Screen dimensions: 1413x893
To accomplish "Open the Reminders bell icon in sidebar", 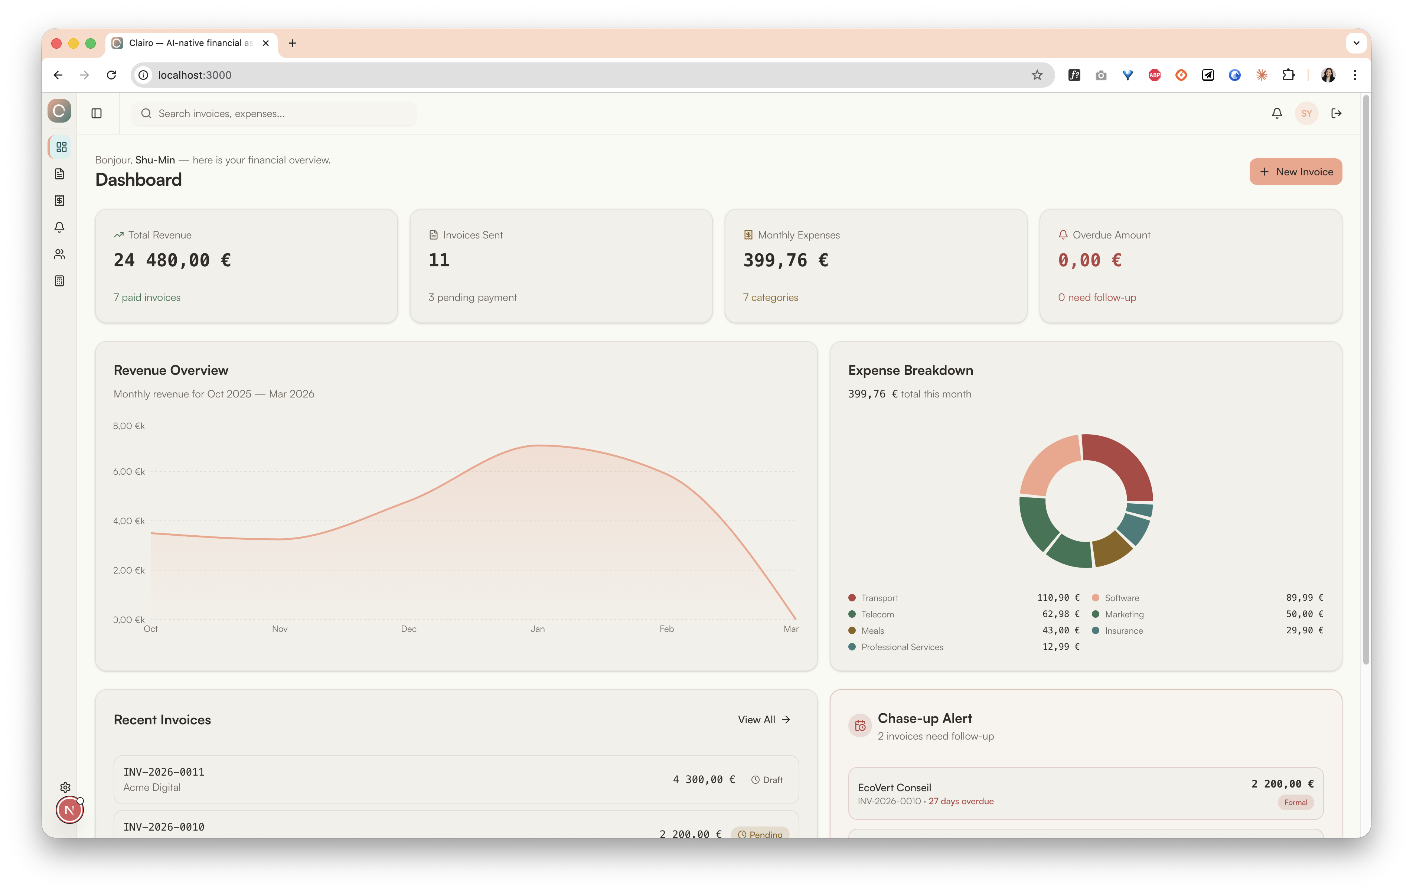I will (59, 227).
